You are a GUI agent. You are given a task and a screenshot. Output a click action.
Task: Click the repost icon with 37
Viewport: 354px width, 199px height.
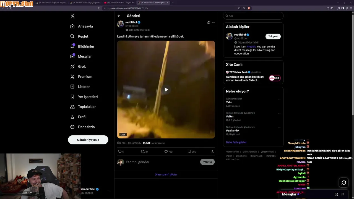click(143, 151)
